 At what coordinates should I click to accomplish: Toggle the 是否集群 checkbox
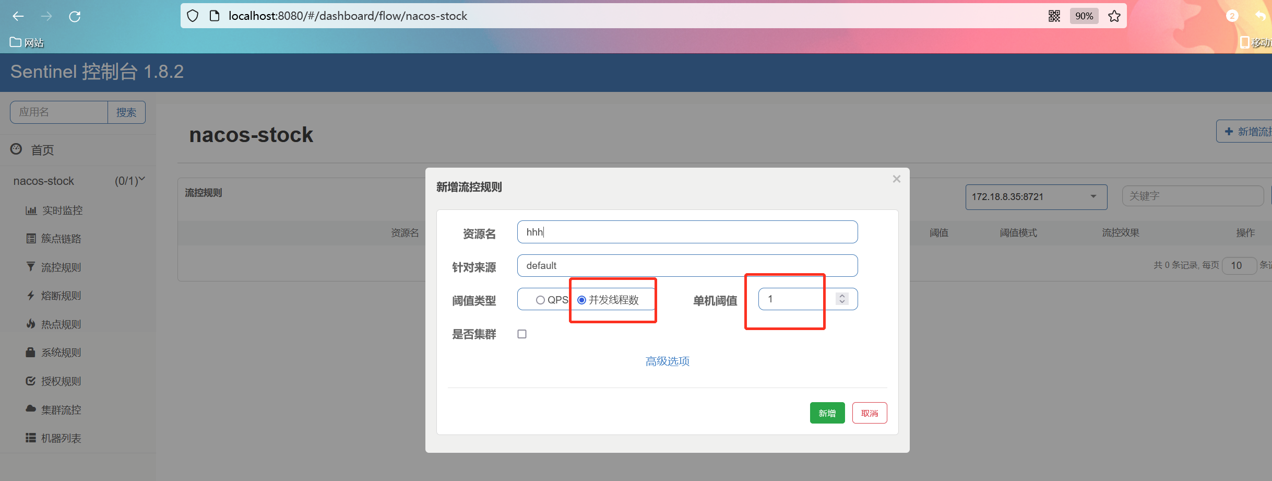coord(522,334)
